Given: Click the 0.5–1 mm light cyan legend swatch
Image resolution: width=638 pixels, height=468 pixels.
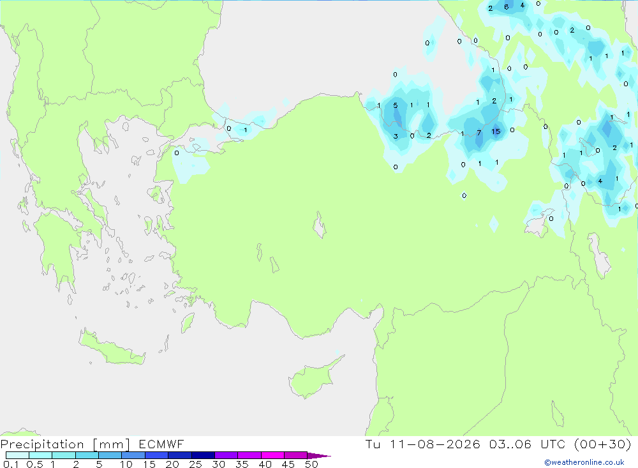Looking at the screenshot, I should click(41, 455).
